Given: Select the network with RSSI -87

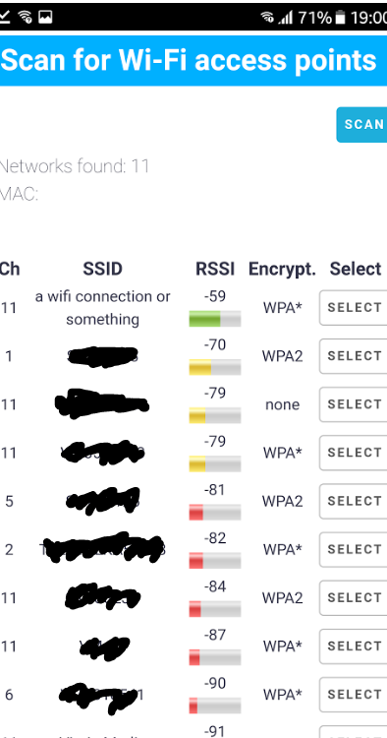Looking at the screenshot, I should tap(354, 646).
